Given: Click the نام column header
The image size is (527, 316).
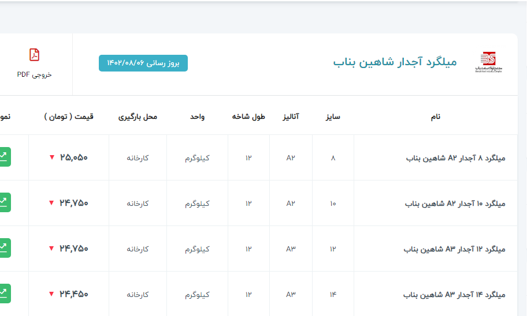Looking at the screenshot, I should tap(435, 116).
